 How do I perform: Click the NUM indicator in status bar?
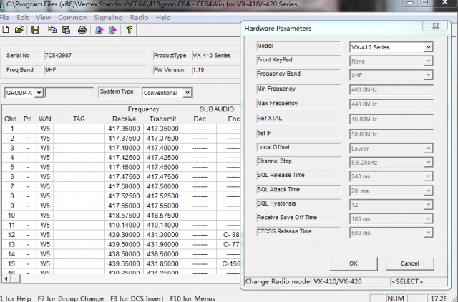(396, 298)
